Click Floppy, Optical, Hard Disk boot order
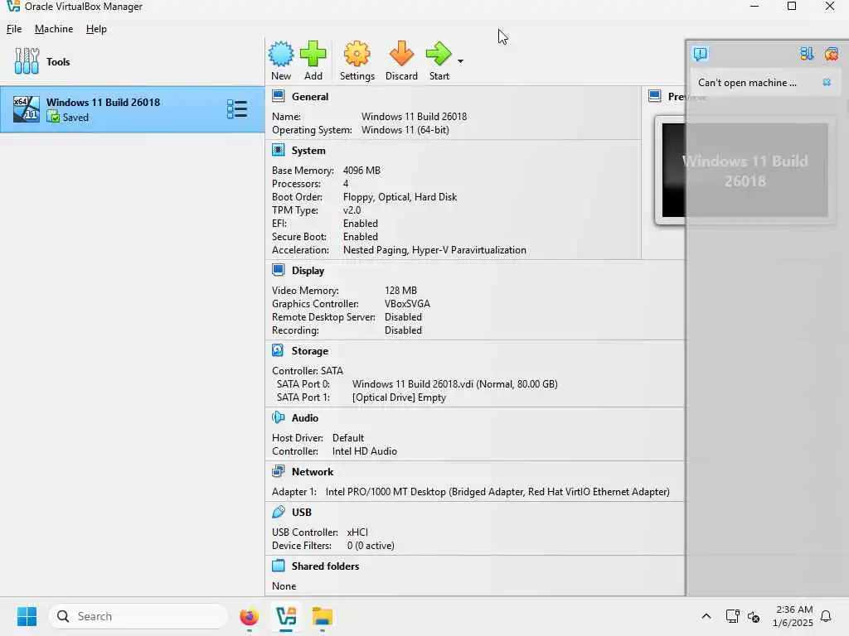The height and width of the screenshot is (636, 849). (400, 197)
